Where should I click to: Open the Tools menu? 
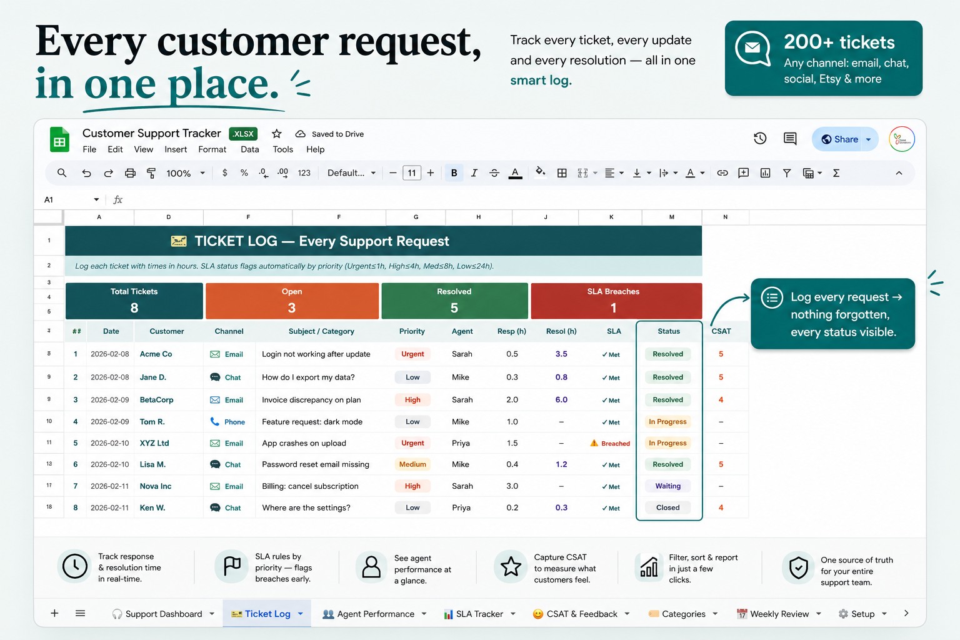[282, 149]
